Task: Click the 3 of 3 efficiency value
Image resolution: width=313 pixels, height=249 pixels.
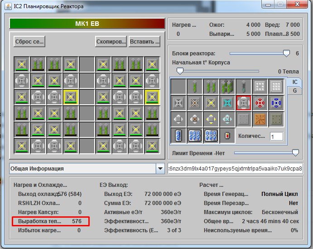Action: (x=174, y=230)
